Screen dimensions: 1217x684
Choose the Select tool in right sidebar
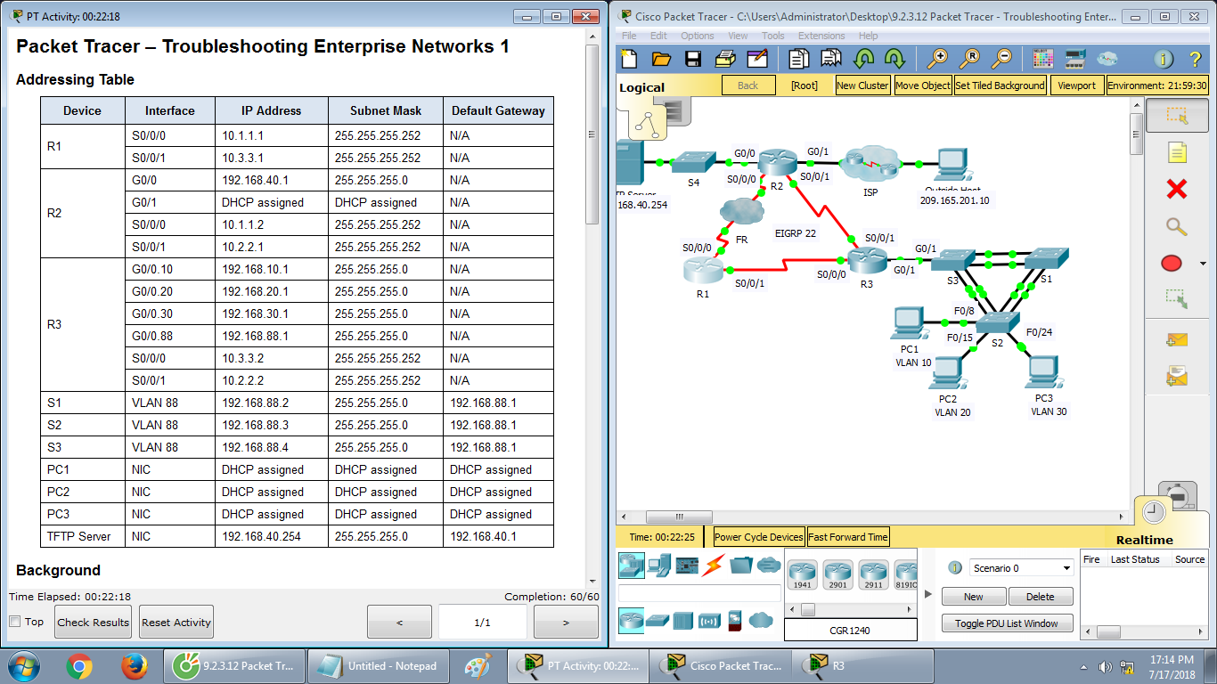click(x=1177, y=116)
